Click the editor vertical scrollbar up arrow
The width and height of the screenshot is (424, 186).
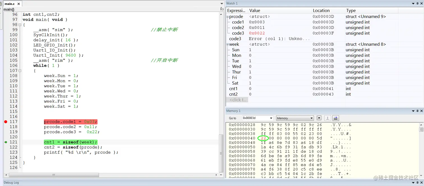point(221,14)
